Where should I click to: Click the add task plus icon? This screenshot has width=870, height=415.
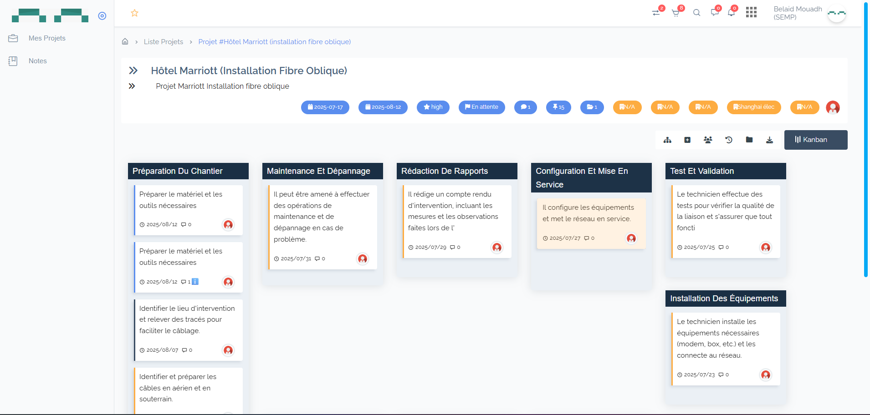click(x=687, y=140)
